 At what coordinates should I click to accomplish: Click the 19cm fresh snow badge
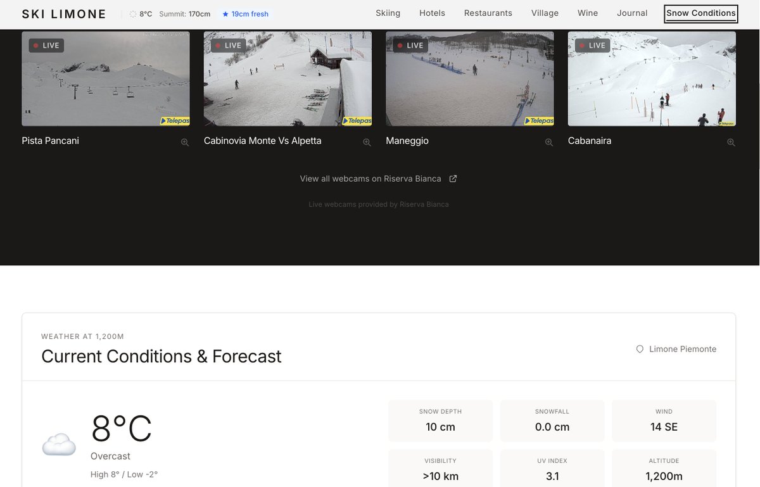(245, 14)
